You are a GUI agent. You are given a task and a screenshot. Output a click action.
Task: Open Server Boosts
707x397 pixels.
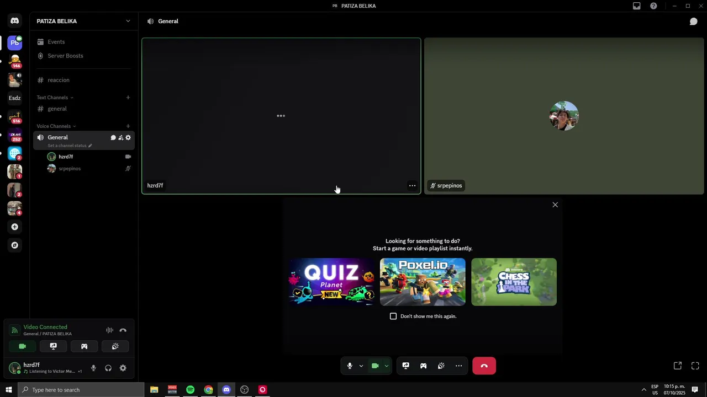[84, 56]
